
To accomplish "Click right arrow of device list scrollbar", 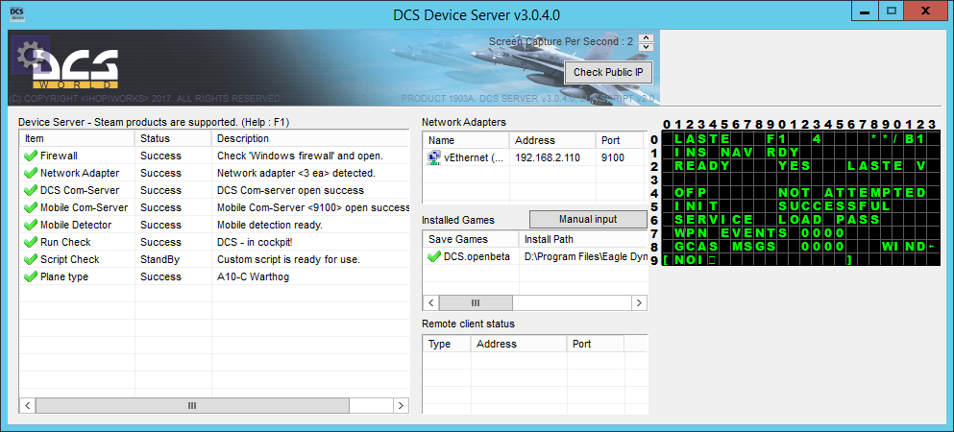I will coord(401,405).
